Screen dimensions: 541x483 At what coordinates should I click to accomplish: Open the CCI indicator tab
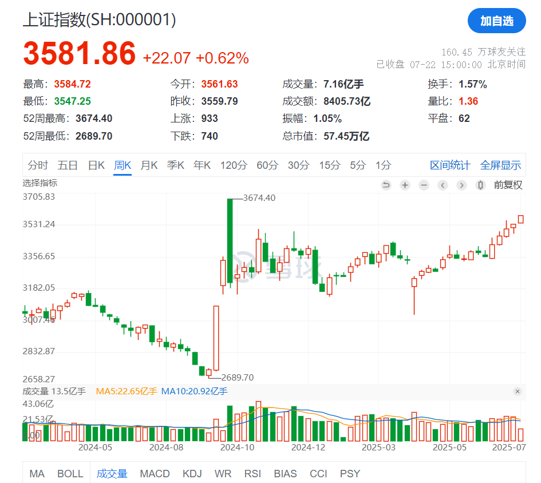point(318,474)
